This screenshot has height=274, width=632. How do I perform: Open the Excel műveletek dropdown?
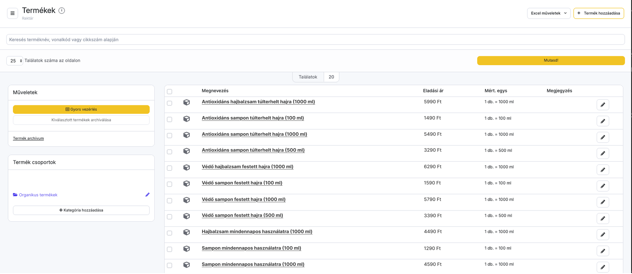pyautogui.click(x=549, y=13)
